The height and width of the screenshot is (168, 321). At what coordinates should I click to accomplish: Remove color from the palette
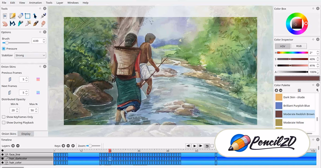pos(281,90)
